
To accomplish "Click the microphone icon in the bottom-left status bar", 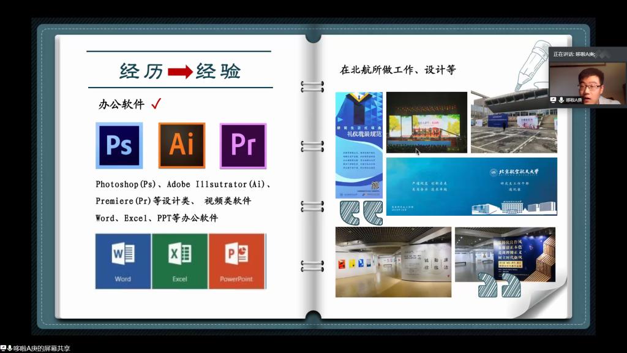I will tap(10, 348).
